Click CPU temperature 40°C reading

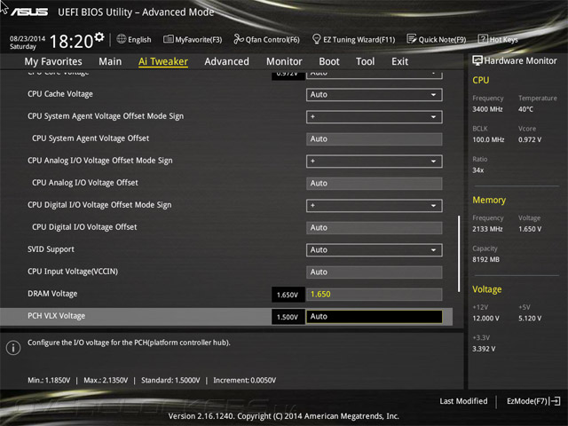click(525, 109)
